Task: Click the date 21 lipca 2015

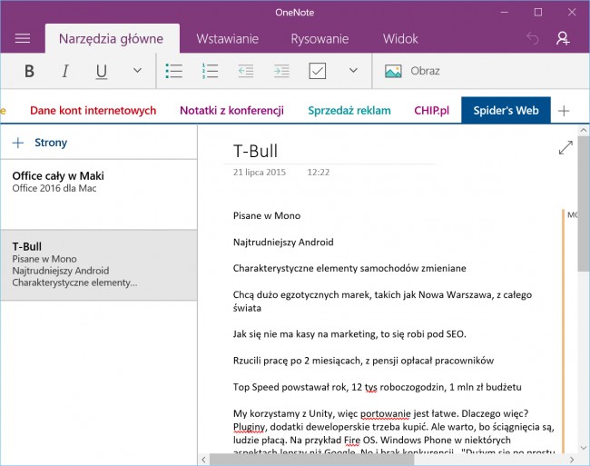Action: (260, 172)
